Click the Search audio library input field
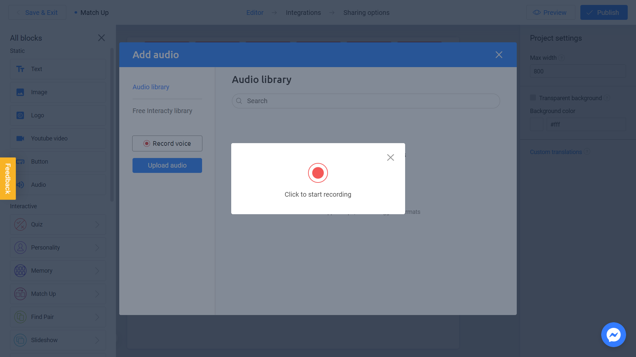 coord(366,101)
